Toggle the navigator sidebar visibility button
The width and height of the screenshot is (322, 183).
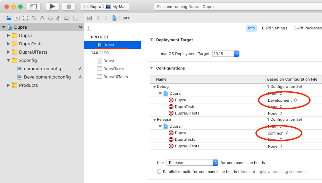(x=34, y=7)
